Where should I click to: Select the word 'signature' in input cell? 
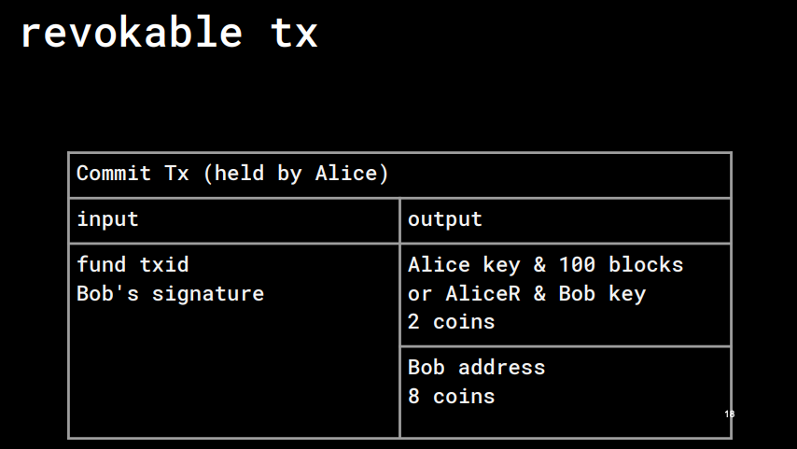tap(208, 294)
